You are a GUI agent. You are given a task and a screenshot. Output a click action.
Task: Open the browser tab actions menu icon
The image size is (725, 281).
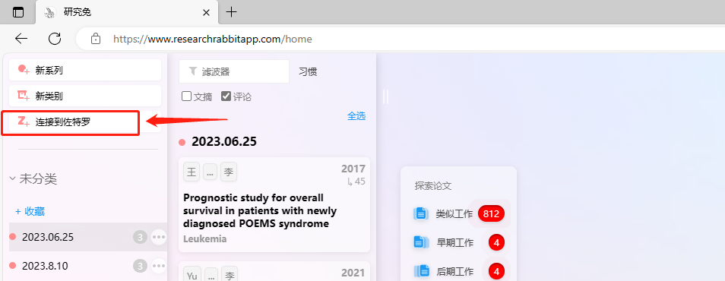(18, 12)
